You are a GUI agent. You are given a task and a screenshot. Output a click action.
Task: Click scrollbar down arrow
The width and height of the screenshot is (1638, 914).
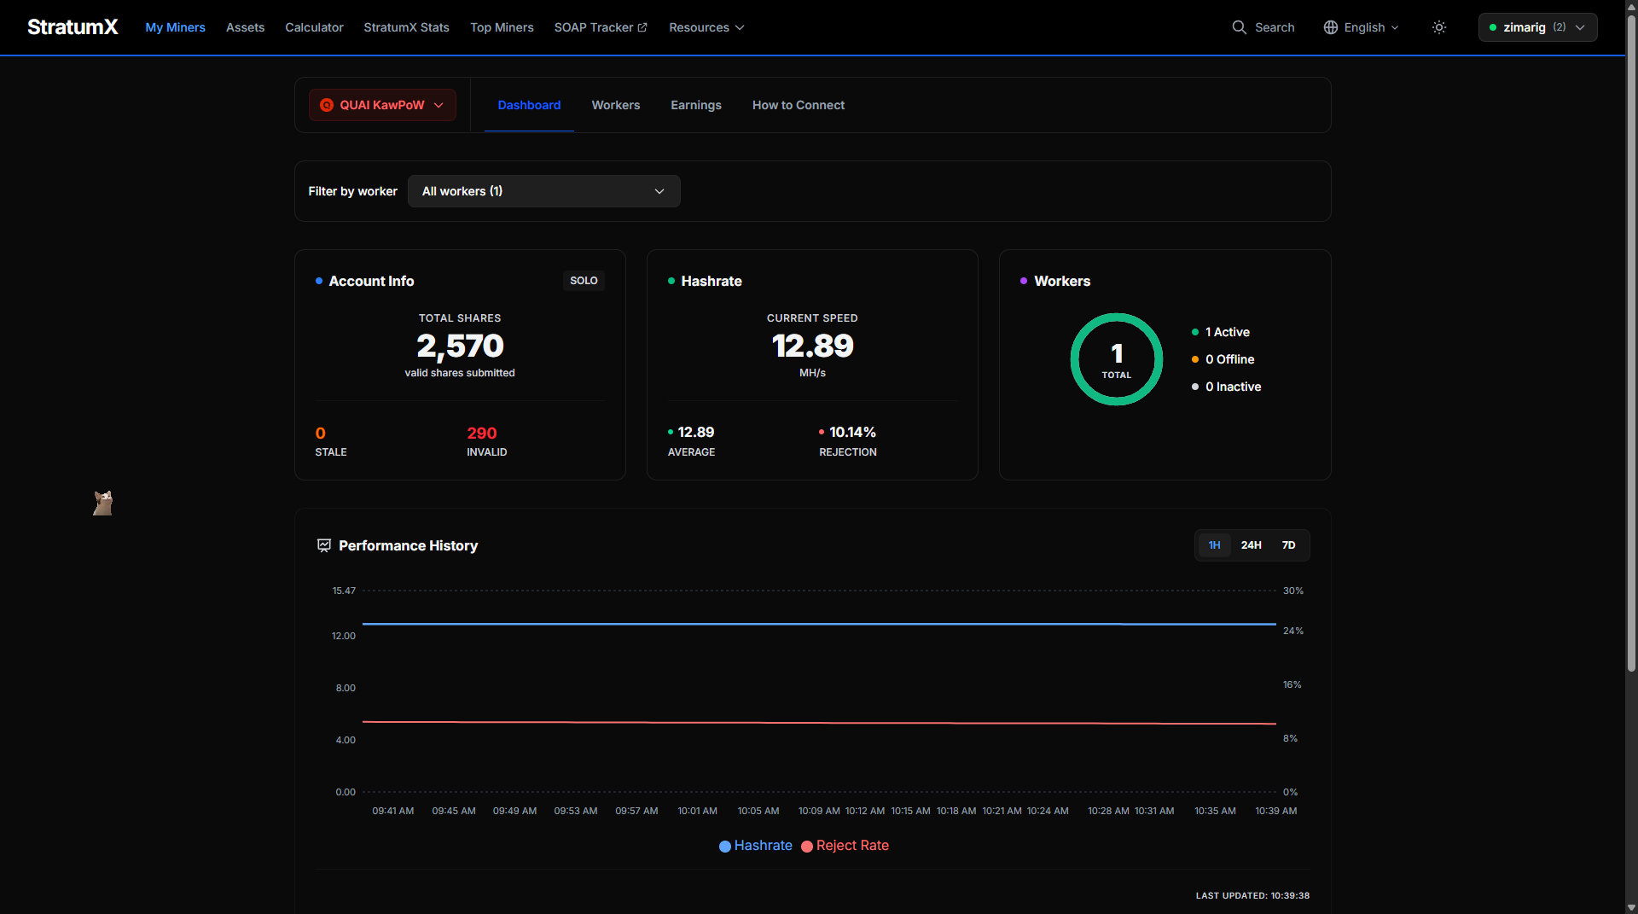pyautogui.click(x=1631, y=907)
